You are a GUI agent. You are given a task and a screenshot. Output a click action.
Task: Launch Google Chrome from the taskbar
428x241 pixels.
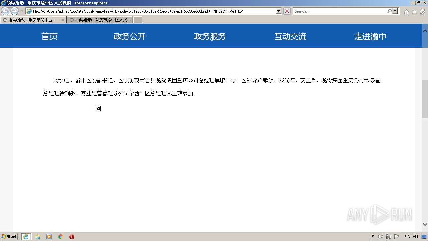[x=61, y=237]
